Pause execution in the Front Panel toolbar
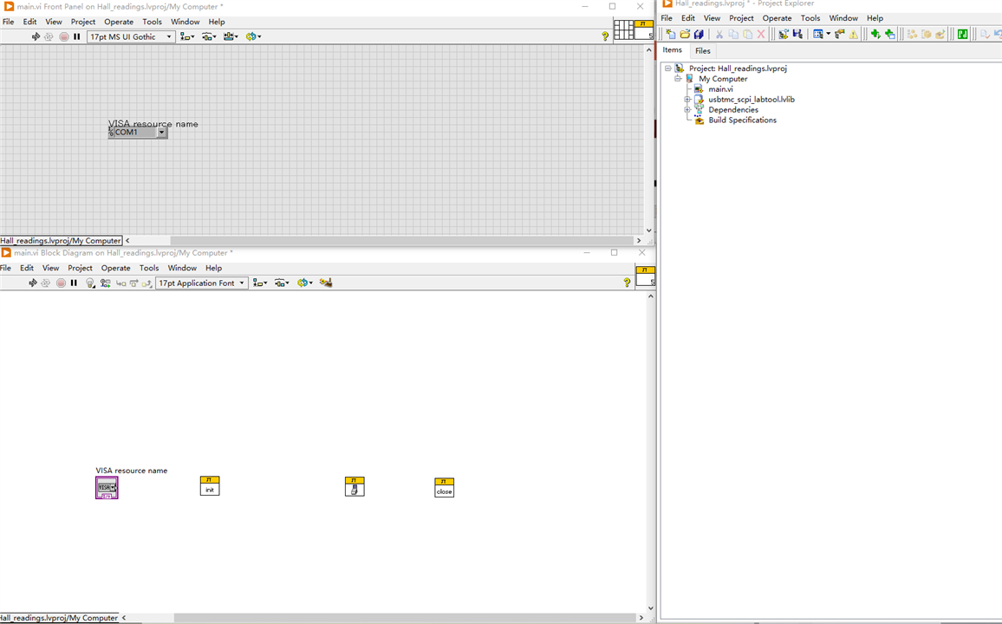Screen dimensions: 1002x624 pos(76,36)
